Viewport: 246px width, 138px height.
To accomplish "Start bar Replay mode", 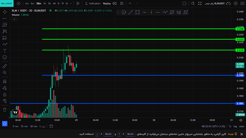I will [x=110, y=4].
